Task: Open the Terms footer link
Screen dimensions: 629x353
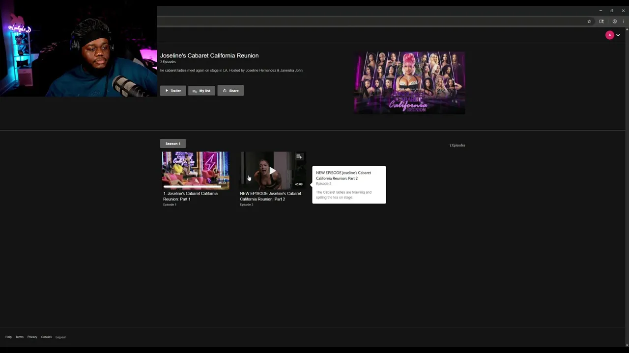Action: (20, 337)
